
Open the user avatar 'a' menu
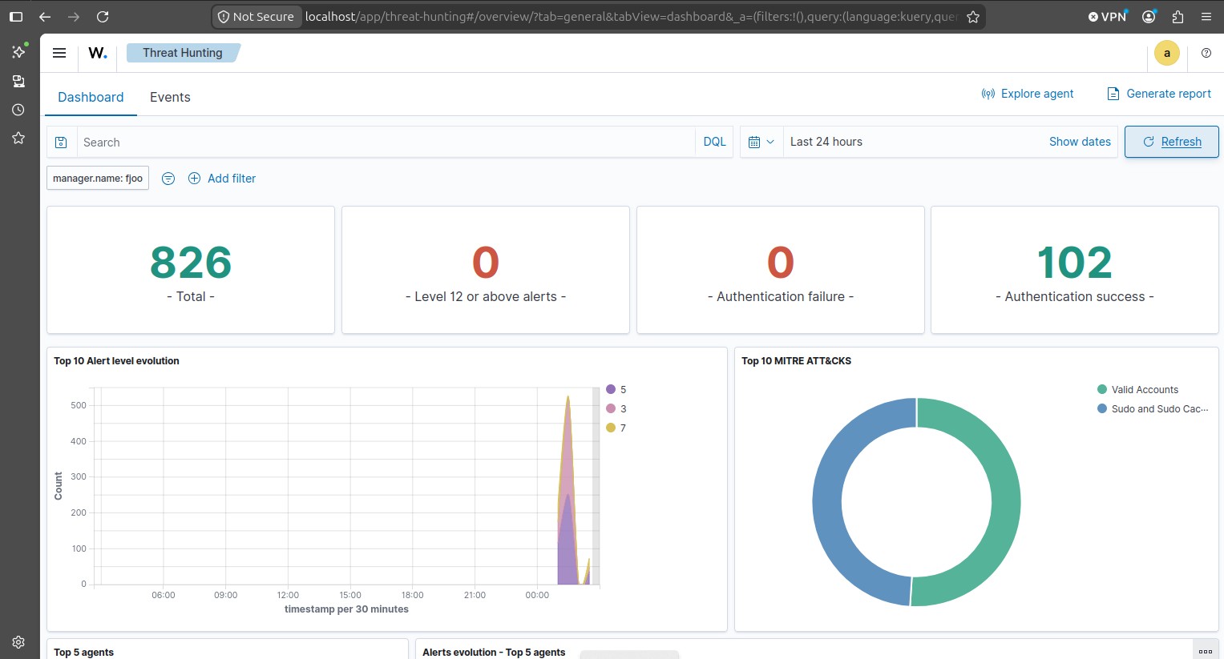click(1166, 54)
